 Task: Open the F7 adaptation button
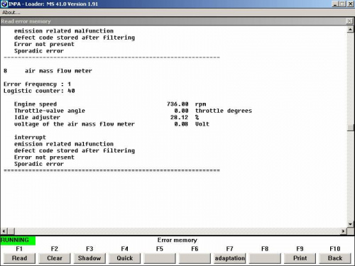tap(230, 258)
